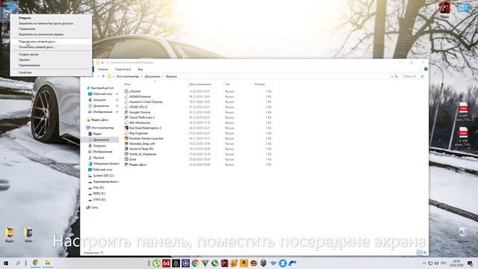Show hidden system tray icons chevron
This screenshot has height=269, width=478.
click(424, 263)
